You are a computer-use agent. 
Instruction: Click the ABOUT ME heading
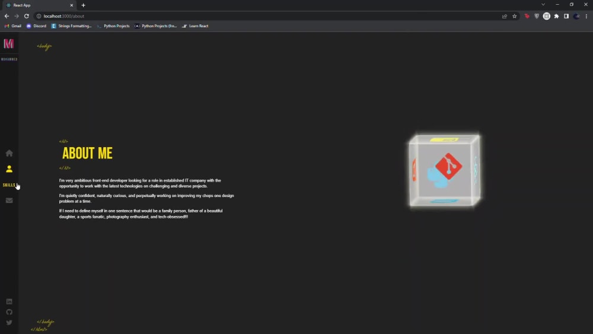click(87, 153)
